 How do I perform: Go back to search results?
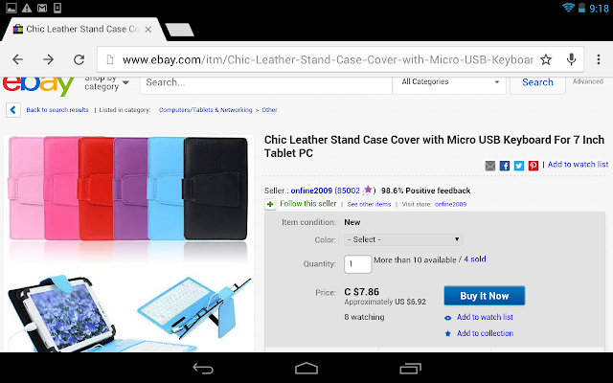(57, 110)
